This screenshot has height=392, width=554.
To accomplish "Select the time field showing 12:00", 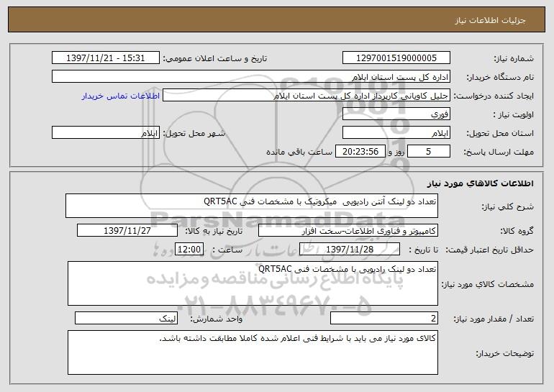I will pos(189,250).
